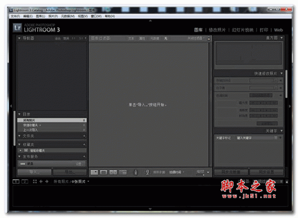Add a new collection with plus icon
Screen dimensions: 298x218
click(84, 145)
